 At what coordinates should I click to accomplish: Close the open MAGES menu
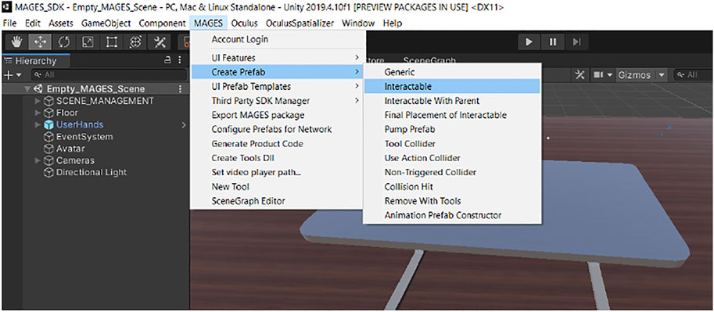point(208,23)
